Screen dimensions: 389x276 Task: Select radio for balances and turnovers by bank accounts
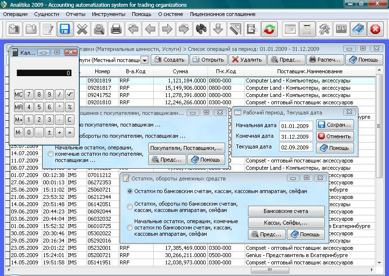[x=129, y=207]
